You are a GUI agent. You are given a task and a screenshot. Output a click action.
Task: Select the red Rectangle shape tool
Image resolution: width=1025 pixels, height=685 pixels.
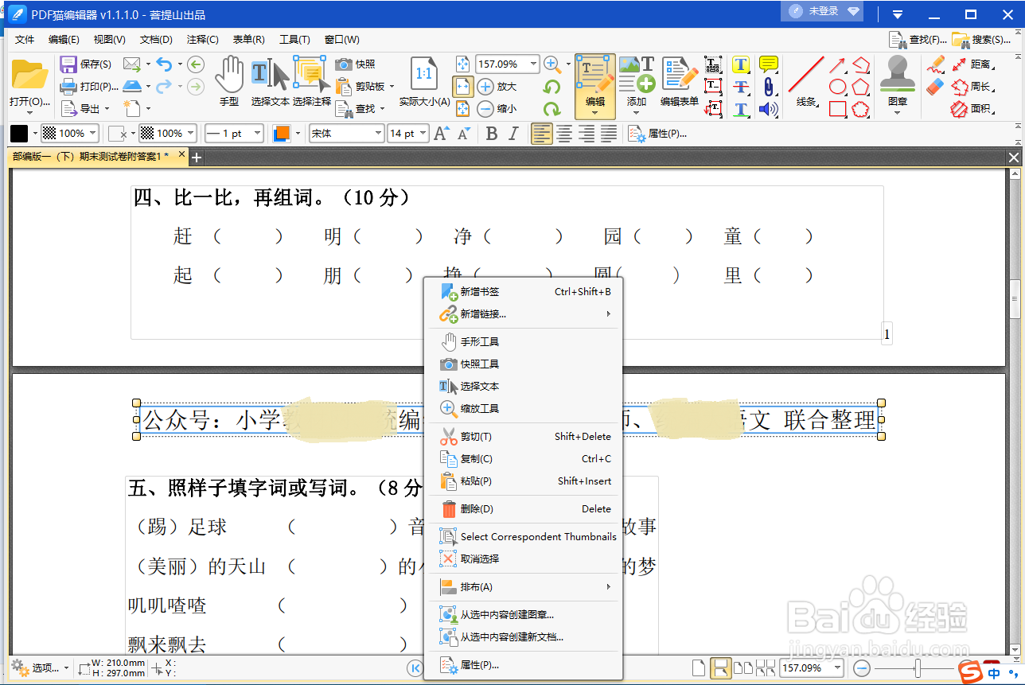(x=837, y=109)
